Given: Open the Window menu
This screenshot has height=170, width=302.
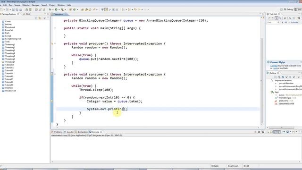Looking at the screenshot, I should (61, 5).
